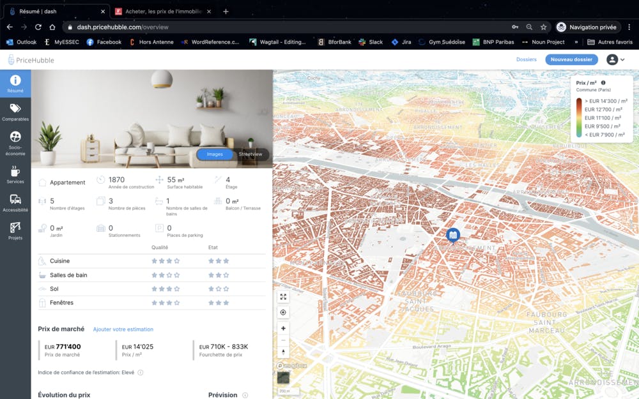The height and width of the screenshot is (399, 639).
Task: Open the Chrome three-dot menu
Action: pyautogui.click(x=629, y=27)
